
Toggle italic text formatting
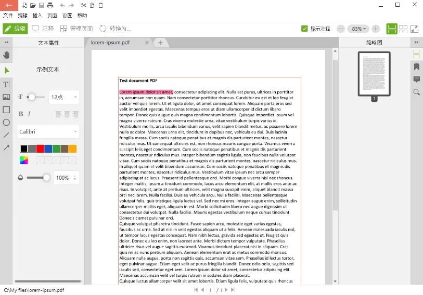click(29, 114)
